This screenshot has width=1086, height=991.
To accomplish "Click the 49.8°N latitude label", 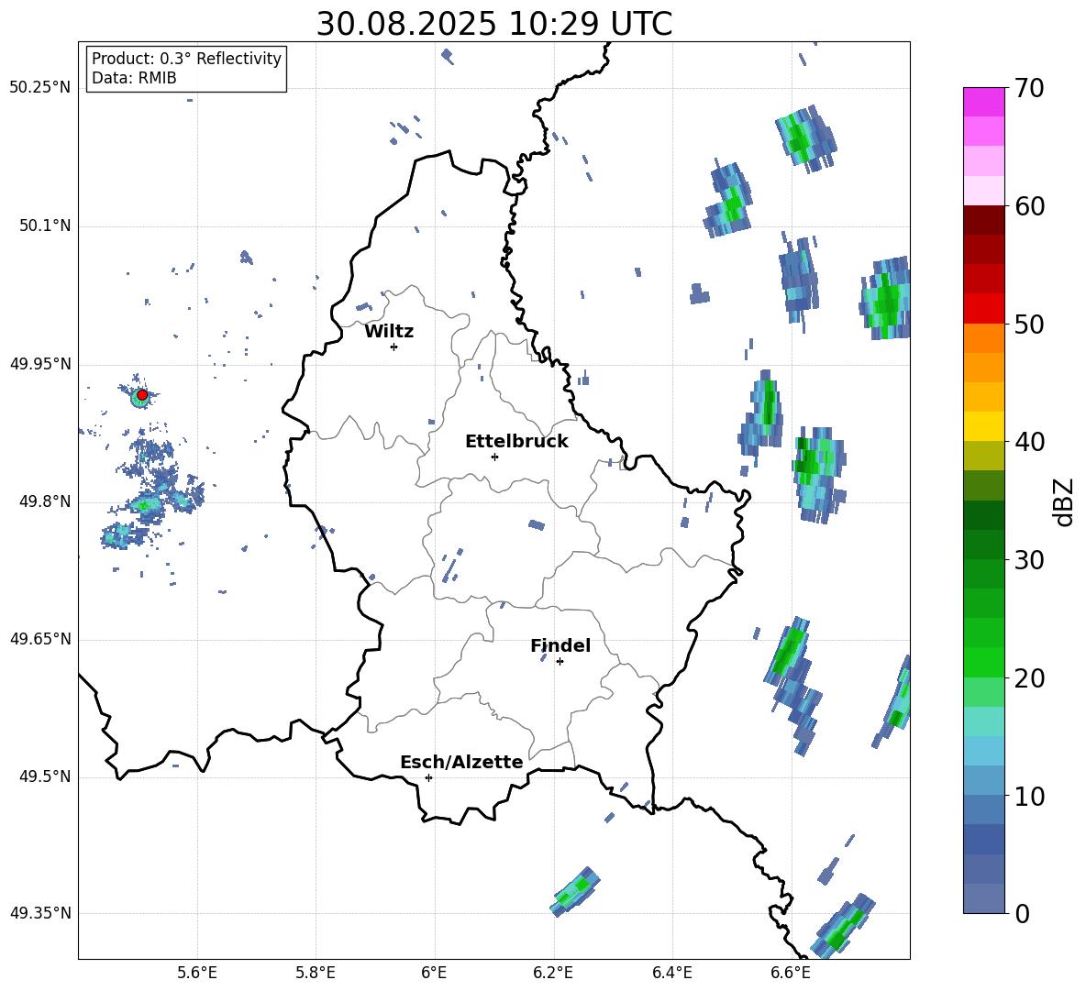I will tap(45, 501).
